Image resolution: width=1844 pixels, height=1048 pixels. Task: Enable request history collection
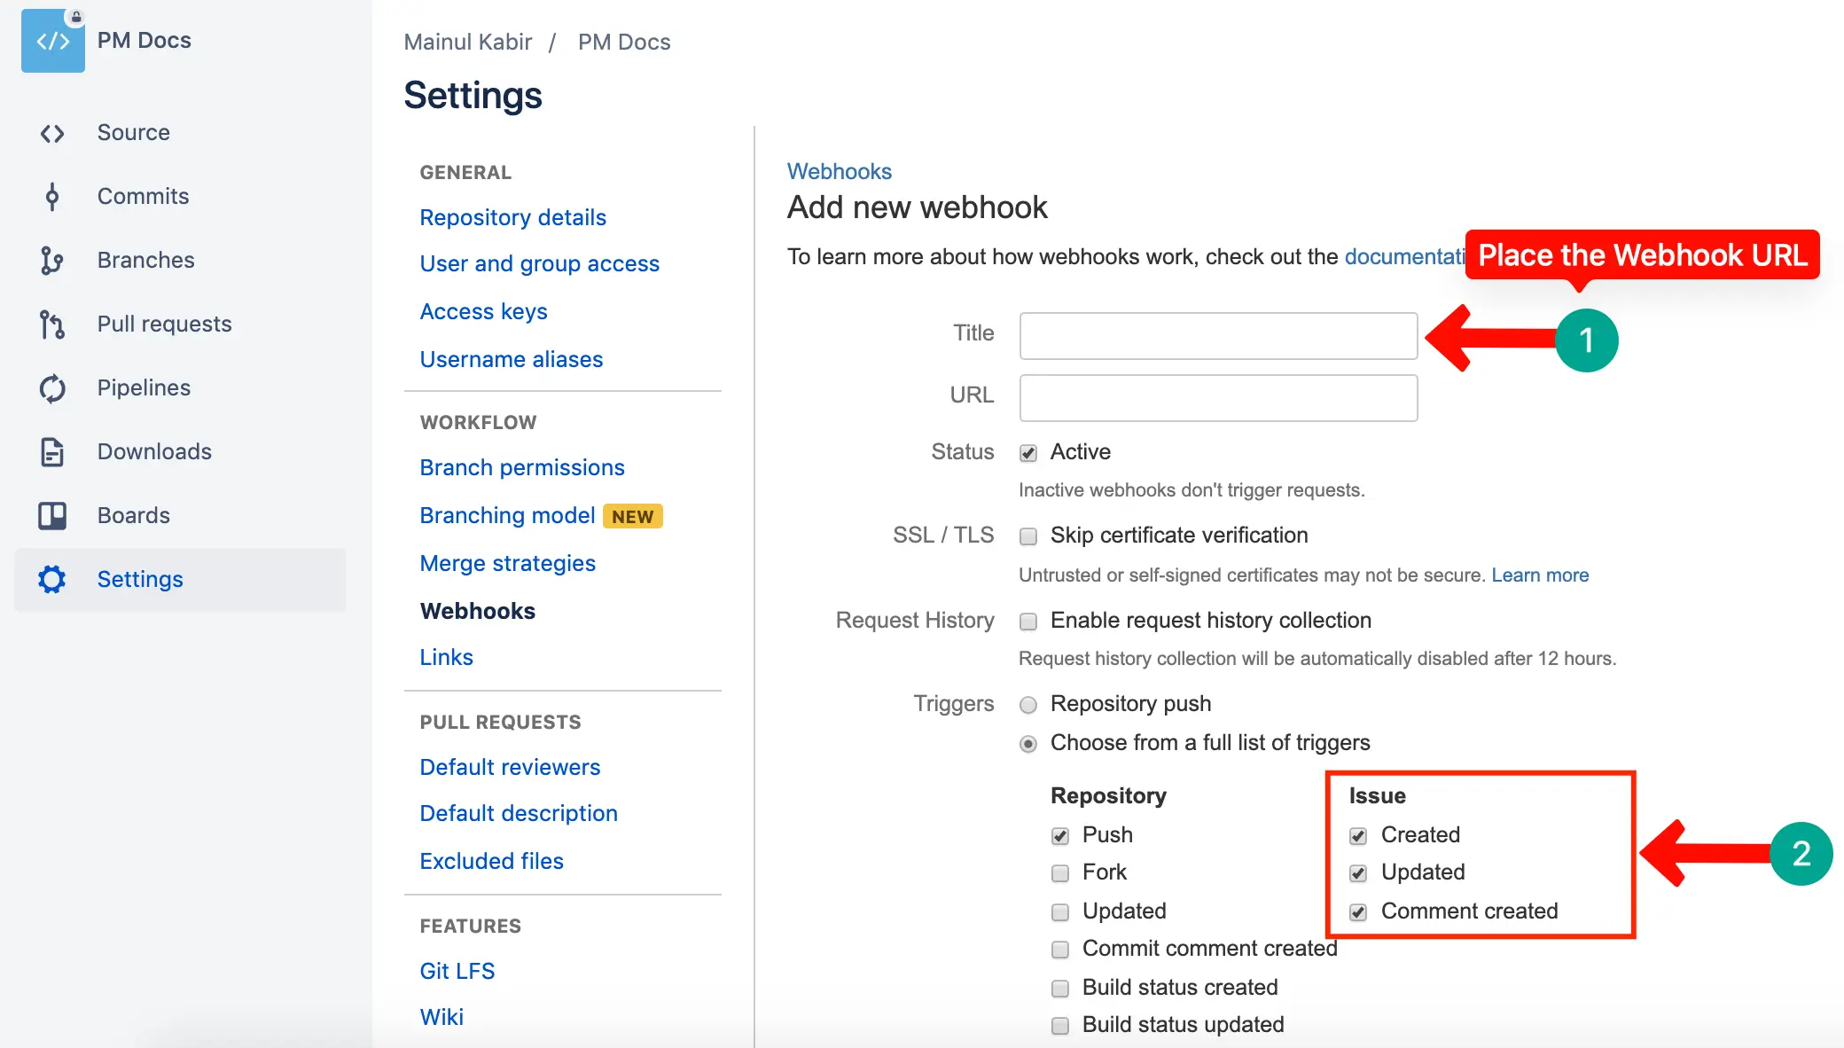pyautogui.click(x=1027, y=622)
